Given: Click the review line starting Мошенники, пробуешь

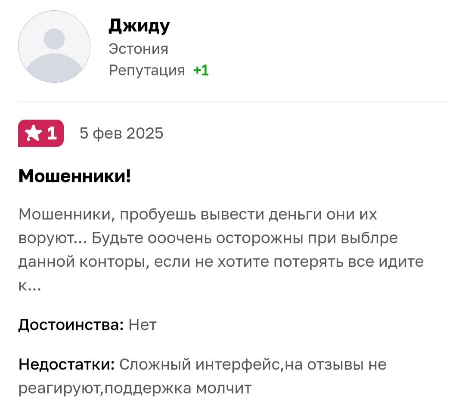Looking at the screenshot, I should point(198,214).
